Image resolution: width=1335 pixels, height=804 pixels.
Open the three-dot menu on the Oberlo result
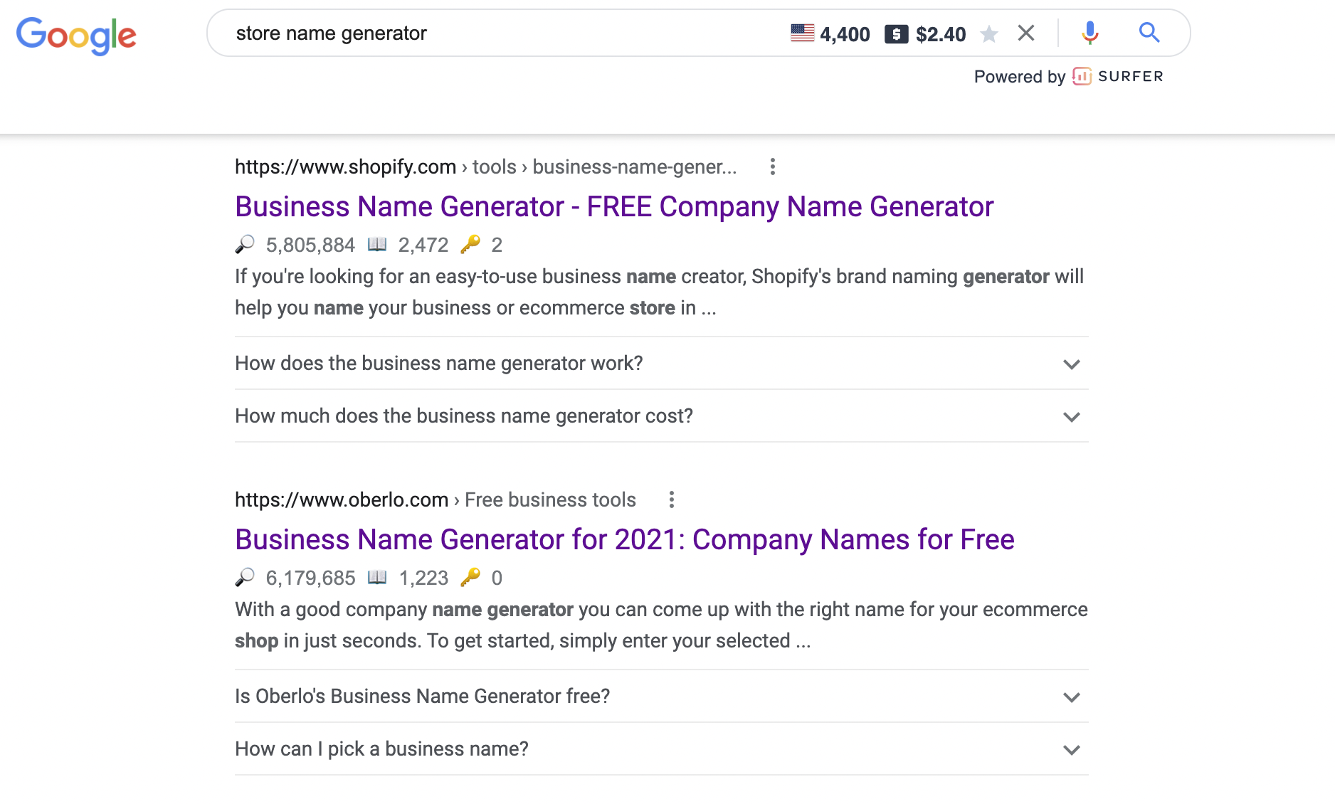[x=672, y=500]
